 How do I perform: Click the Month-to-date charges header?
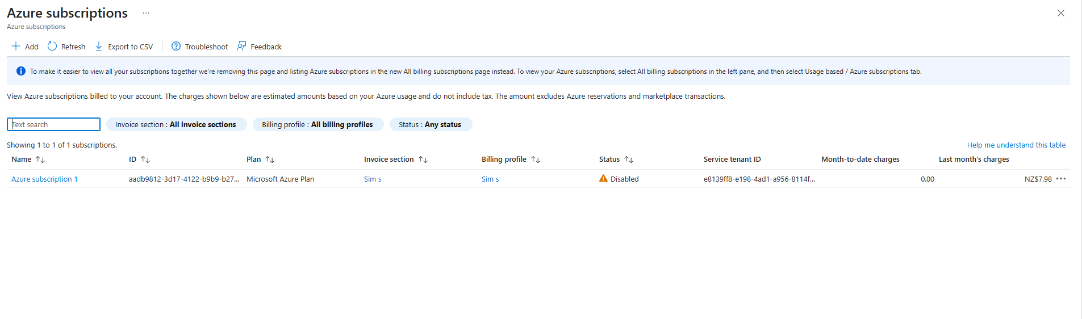860,159
